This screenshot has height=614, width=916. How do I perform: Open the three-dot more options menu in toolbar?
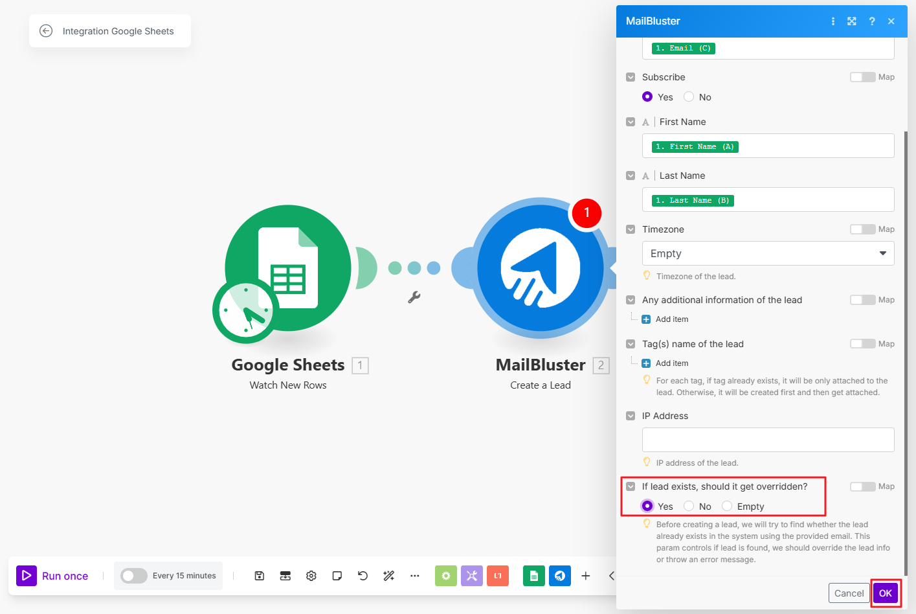pyautogui.click(x=415, y=576)
